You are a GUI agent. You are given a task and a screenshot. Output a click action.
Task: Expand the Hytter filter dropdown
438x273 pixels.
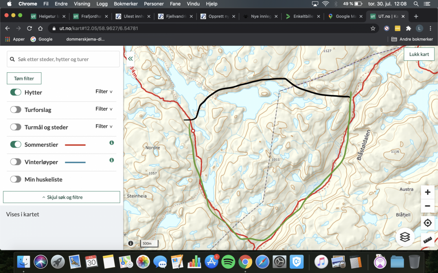[x=104, y=91]
